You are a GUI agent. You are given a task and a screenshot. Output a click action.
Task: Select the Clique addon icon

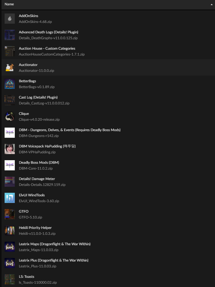click(9, 116)
